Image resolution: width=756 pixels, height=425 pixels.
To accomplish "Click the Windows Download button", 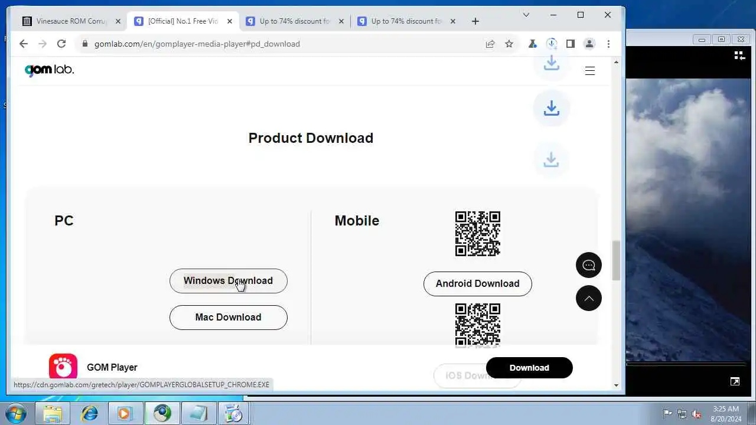I will pyautogui.click(x=228, y=281).
